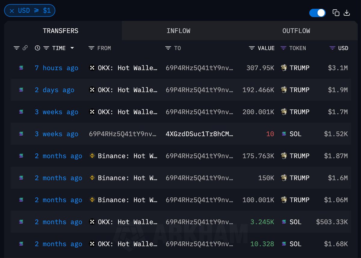
Task: Click the 100.001K value cell
Action: 258,200
